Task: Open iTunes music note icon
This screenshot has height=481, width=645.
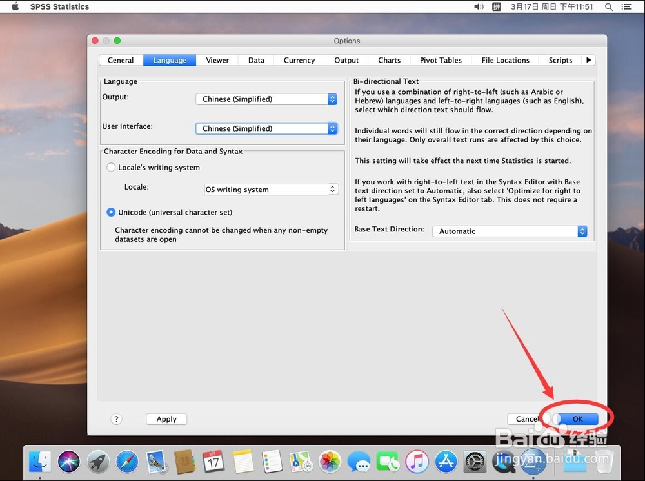Action: 417,461
